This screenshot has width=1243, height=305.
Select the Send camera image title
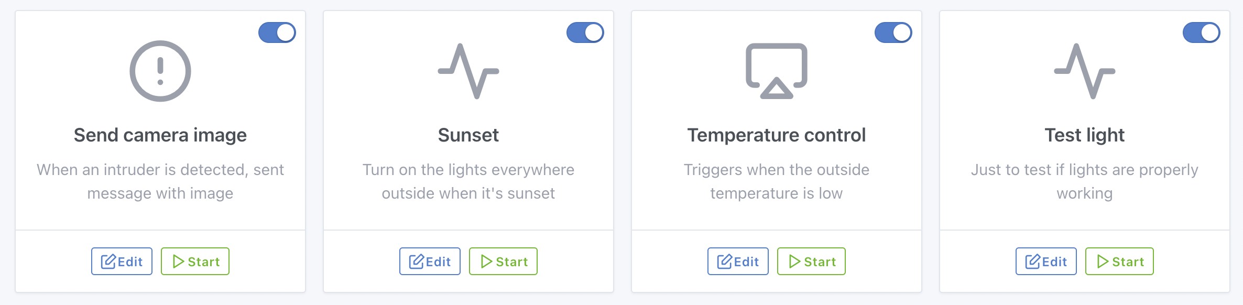click(160, 135)
